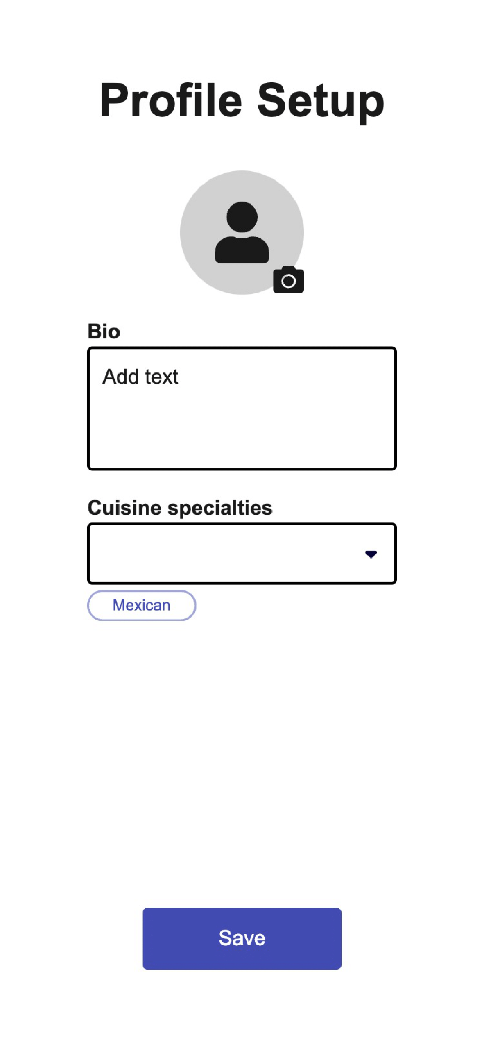Click the dropdown arrow caret
Image resolution: width=484 pixels, height=1049 pixels.
coord(371,554)
